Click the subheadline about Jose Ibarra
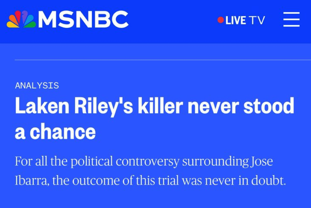 tap(150, 171)
